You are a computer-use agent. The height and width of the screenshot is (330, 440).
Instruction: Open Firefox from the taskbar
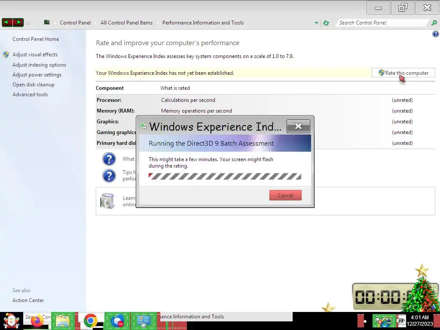point(37,321)
